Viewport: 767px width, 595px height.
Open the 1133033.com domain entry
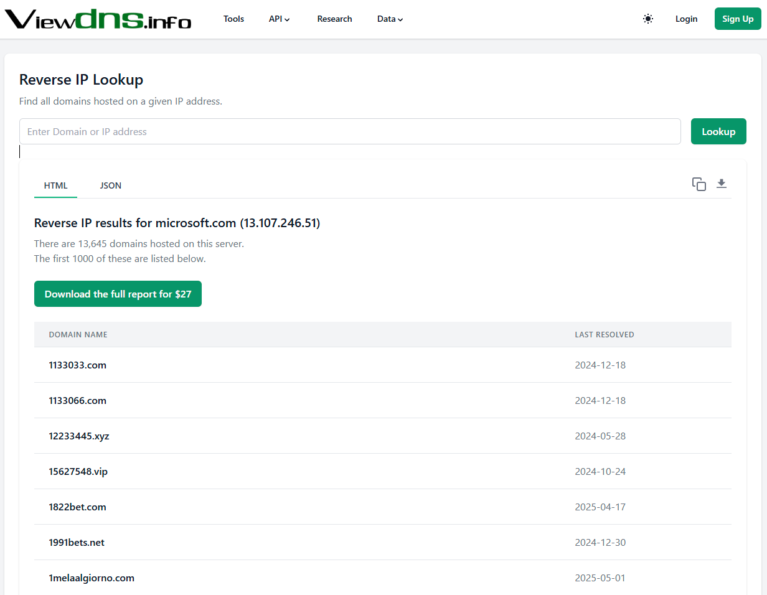pos(77,365)
